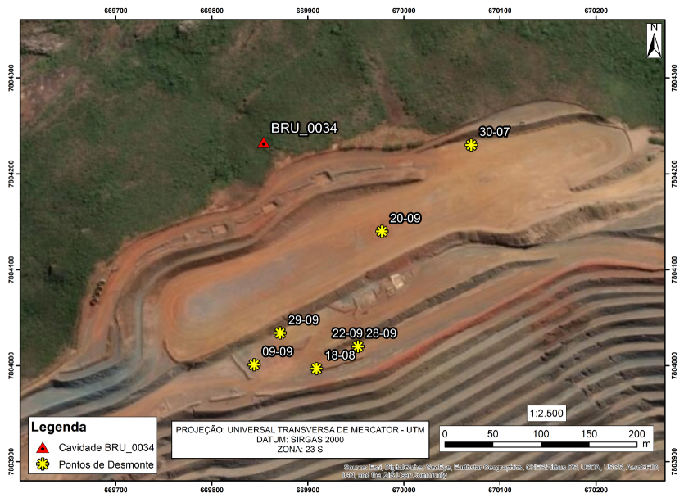The image size is (693, 498).
Task: Select the Cavidade BRU_0034 legend entry text
Action: click(105, 448)
